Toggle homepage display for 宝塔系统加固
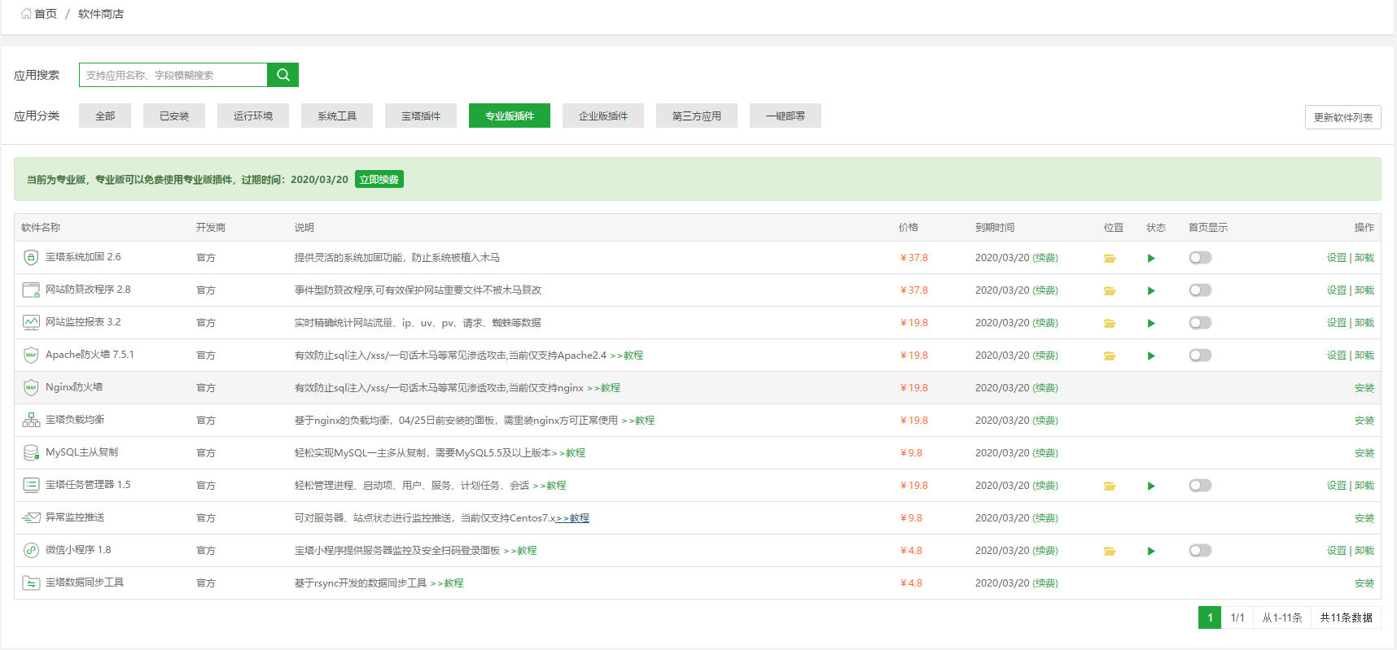Viewport: 1397px width, 650px height. click(1200, 258)
